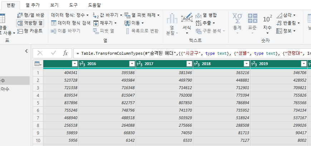The image size is (311, 146).
Task: Open the table corner menu icon
Action: pyautogui.click(x=38, y=64)
